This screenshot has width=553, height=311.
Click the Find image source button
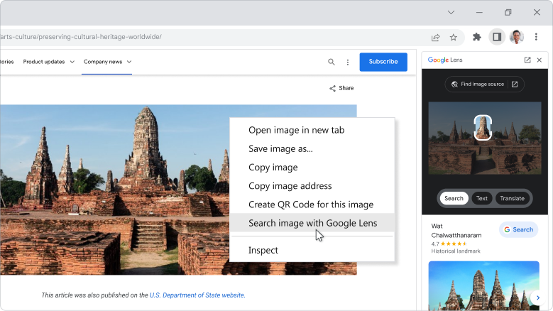click(x=484, y=84)
